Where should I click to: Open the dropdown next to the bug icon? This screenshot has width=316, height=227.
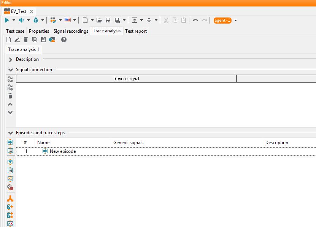[43, 20]
